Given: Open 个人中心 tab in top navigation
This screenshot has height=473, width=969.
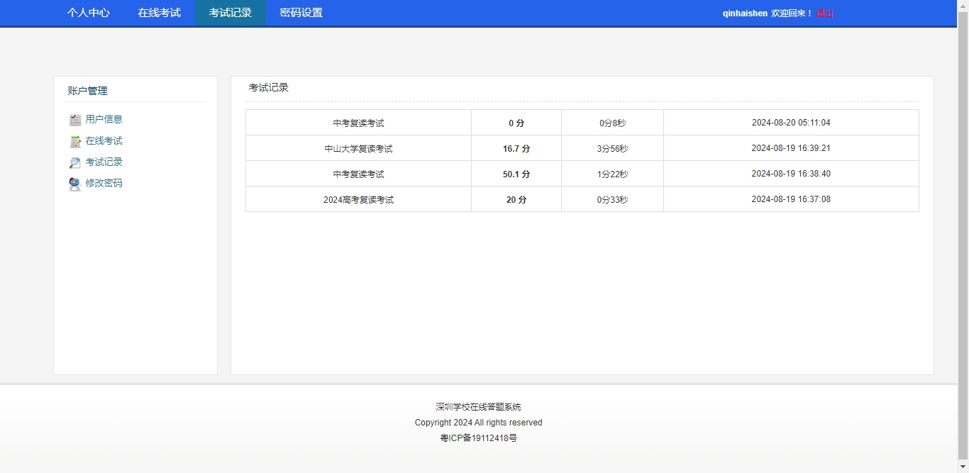Looking at the screenshot, I should click(89, 13).
